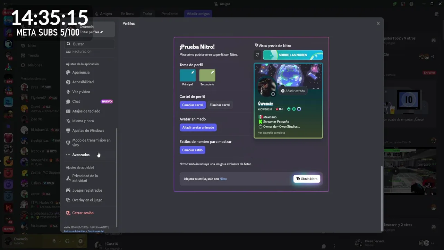Select the Voz y video microphone icon
444x250 pixels.
click(68, 92)
